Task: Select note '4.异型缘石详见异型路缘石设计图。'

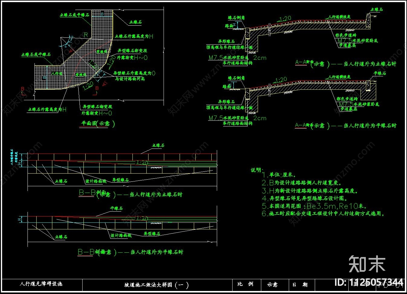Action: coord(305,198)
